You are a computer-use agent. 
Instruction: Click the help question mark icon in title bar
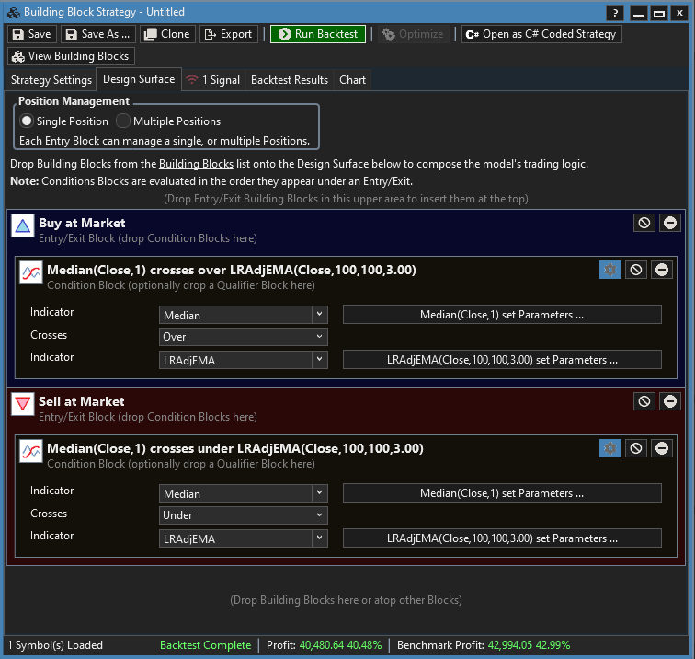(614, 13)
